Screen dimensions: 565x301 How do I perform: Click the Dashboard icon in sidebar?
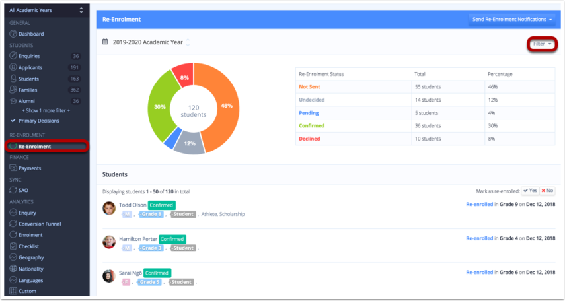tap(13, 34)
